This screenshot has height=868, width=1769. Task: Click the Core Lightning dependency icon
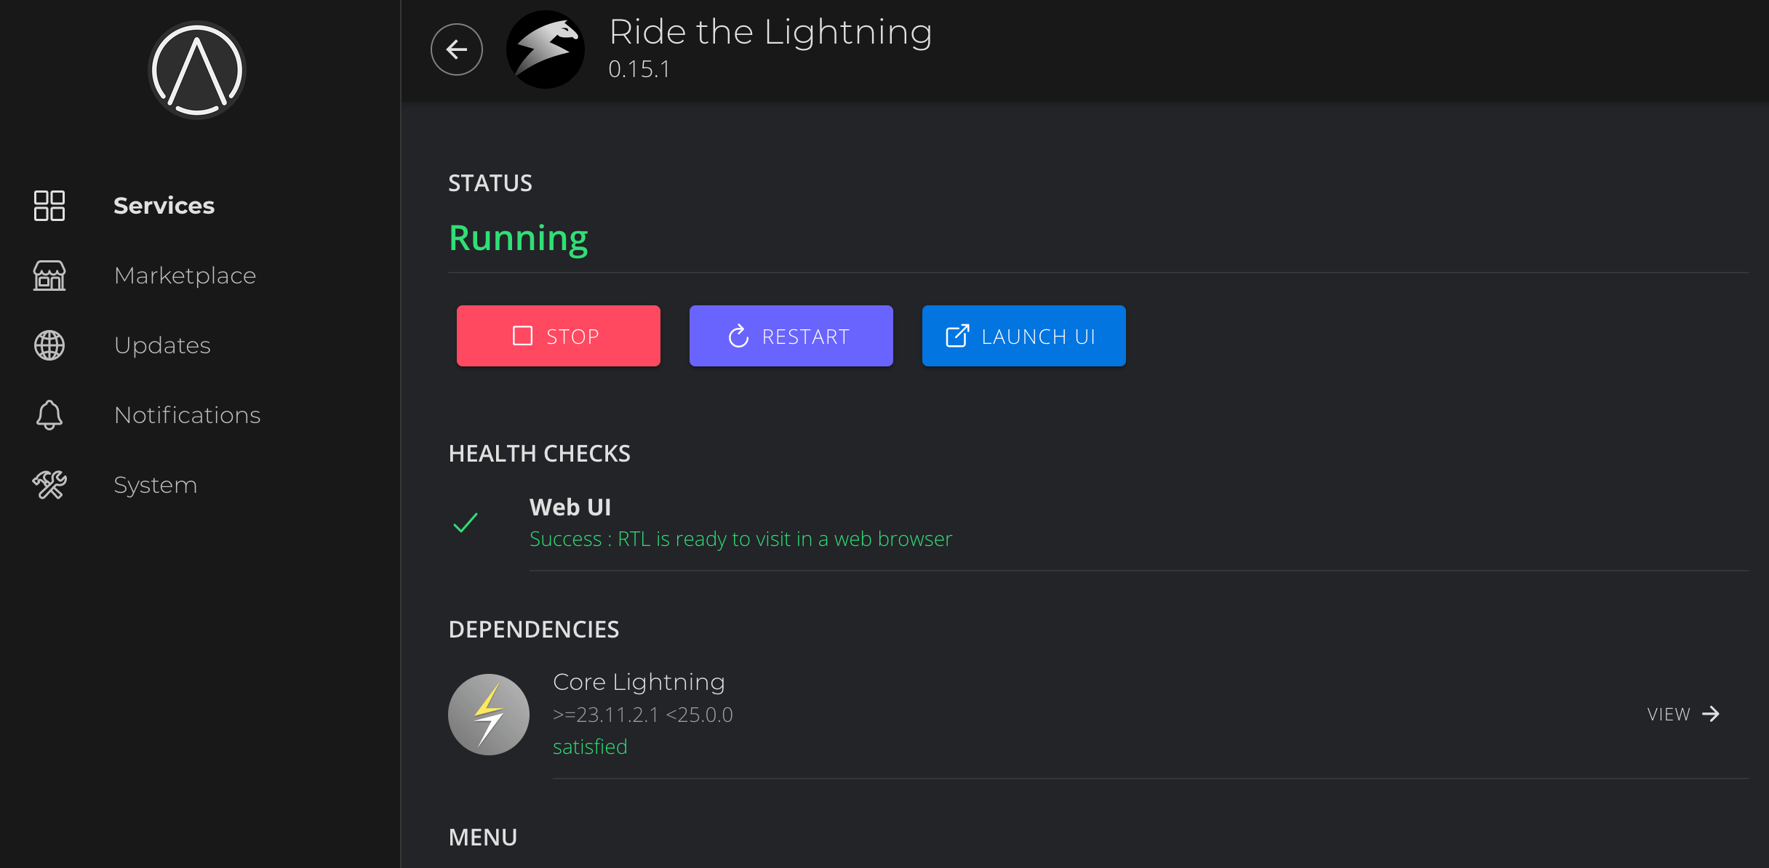tap(489, 712)
